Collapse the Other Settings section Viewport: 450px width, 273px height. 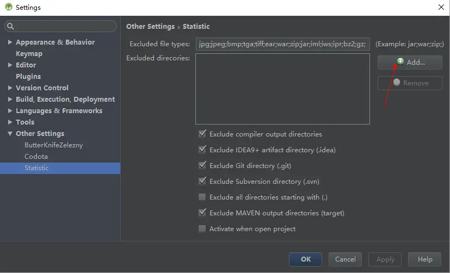(10, 134)
